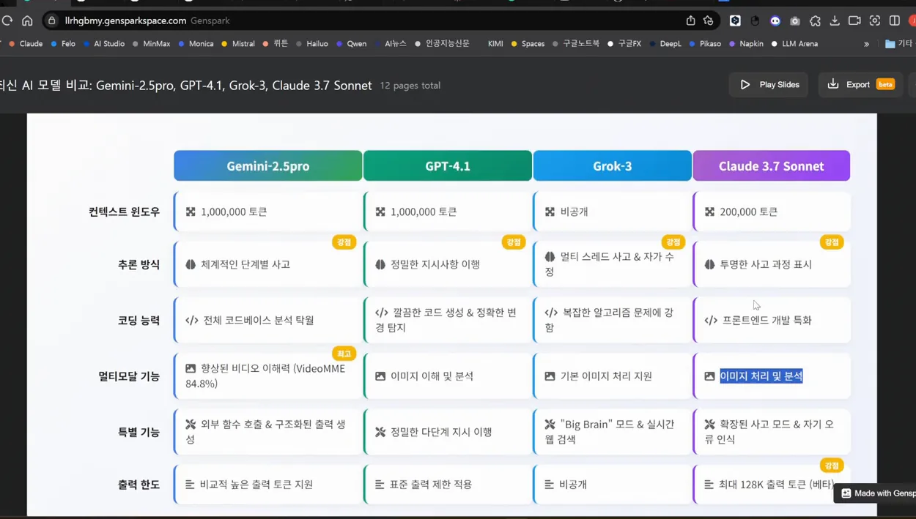Click the 12 pages total text
Viewport: 916px width, 519px height.
[x=410, y=86]
